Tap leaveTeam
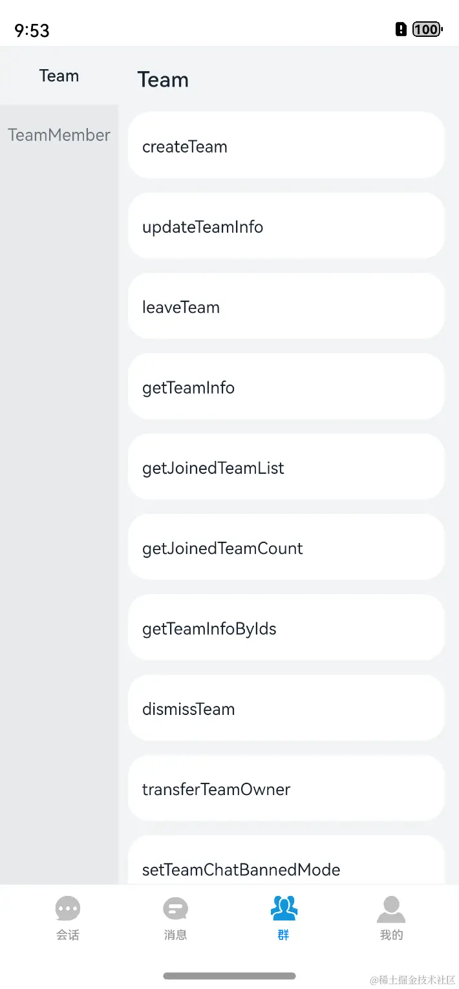459x989 pixels. tap(286, 307)
